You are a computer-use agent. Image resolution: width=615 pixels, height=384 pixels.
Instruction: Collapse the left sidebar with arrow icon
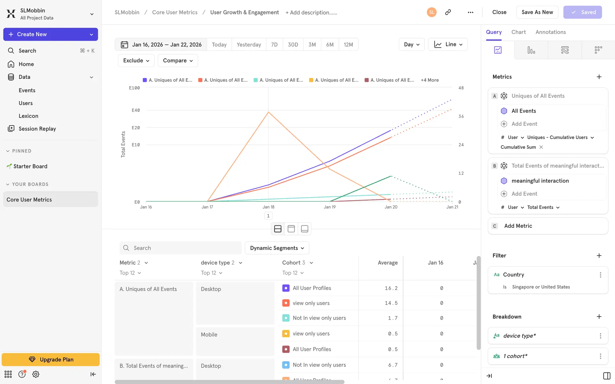coord(93,374)
